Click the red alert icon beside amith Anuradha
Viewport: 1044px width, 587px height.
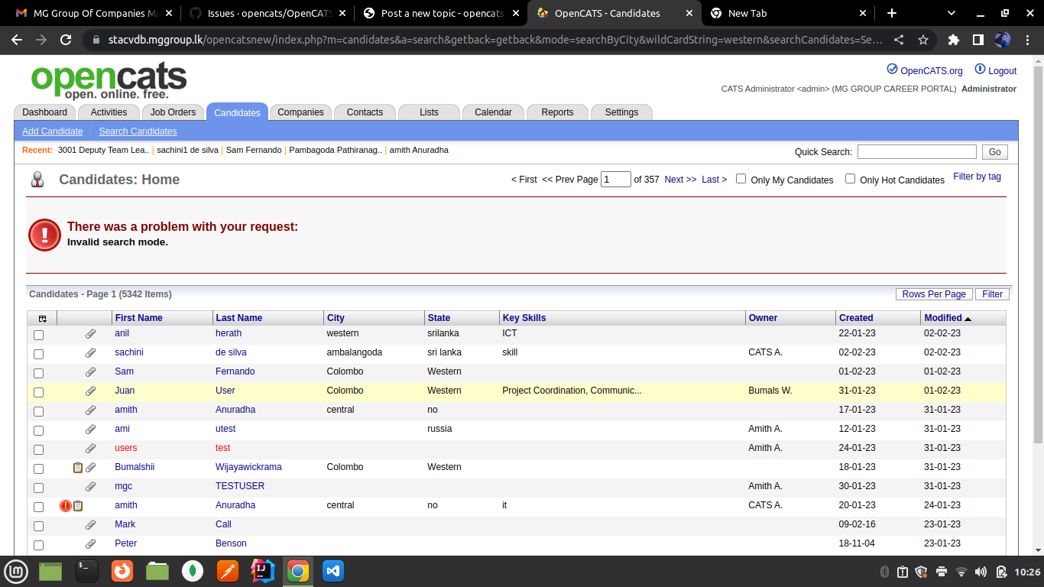tap(66, 506)
